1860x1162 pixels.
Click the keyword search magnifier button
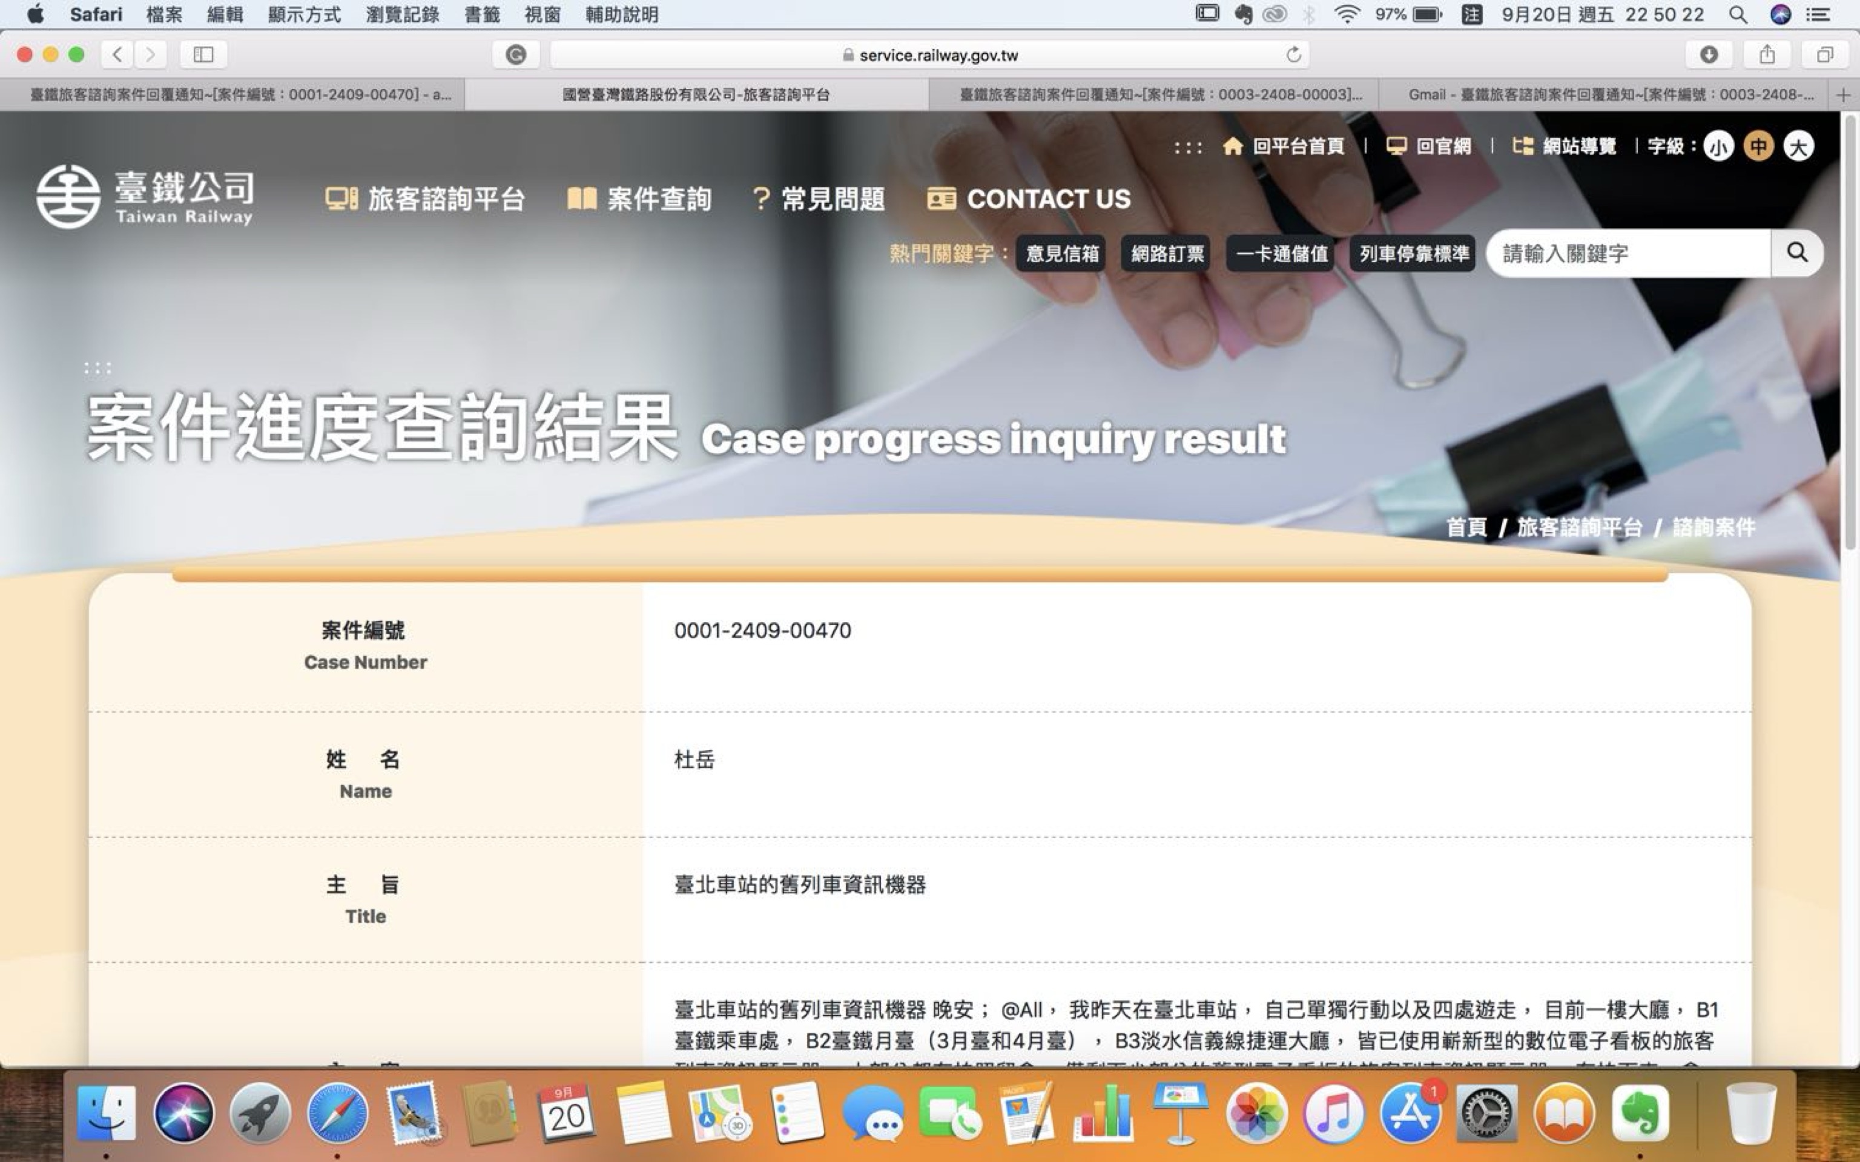pos(1796,253)
